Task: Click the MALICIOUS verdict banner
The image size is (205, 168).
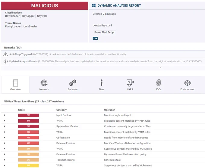Action: 45,6
